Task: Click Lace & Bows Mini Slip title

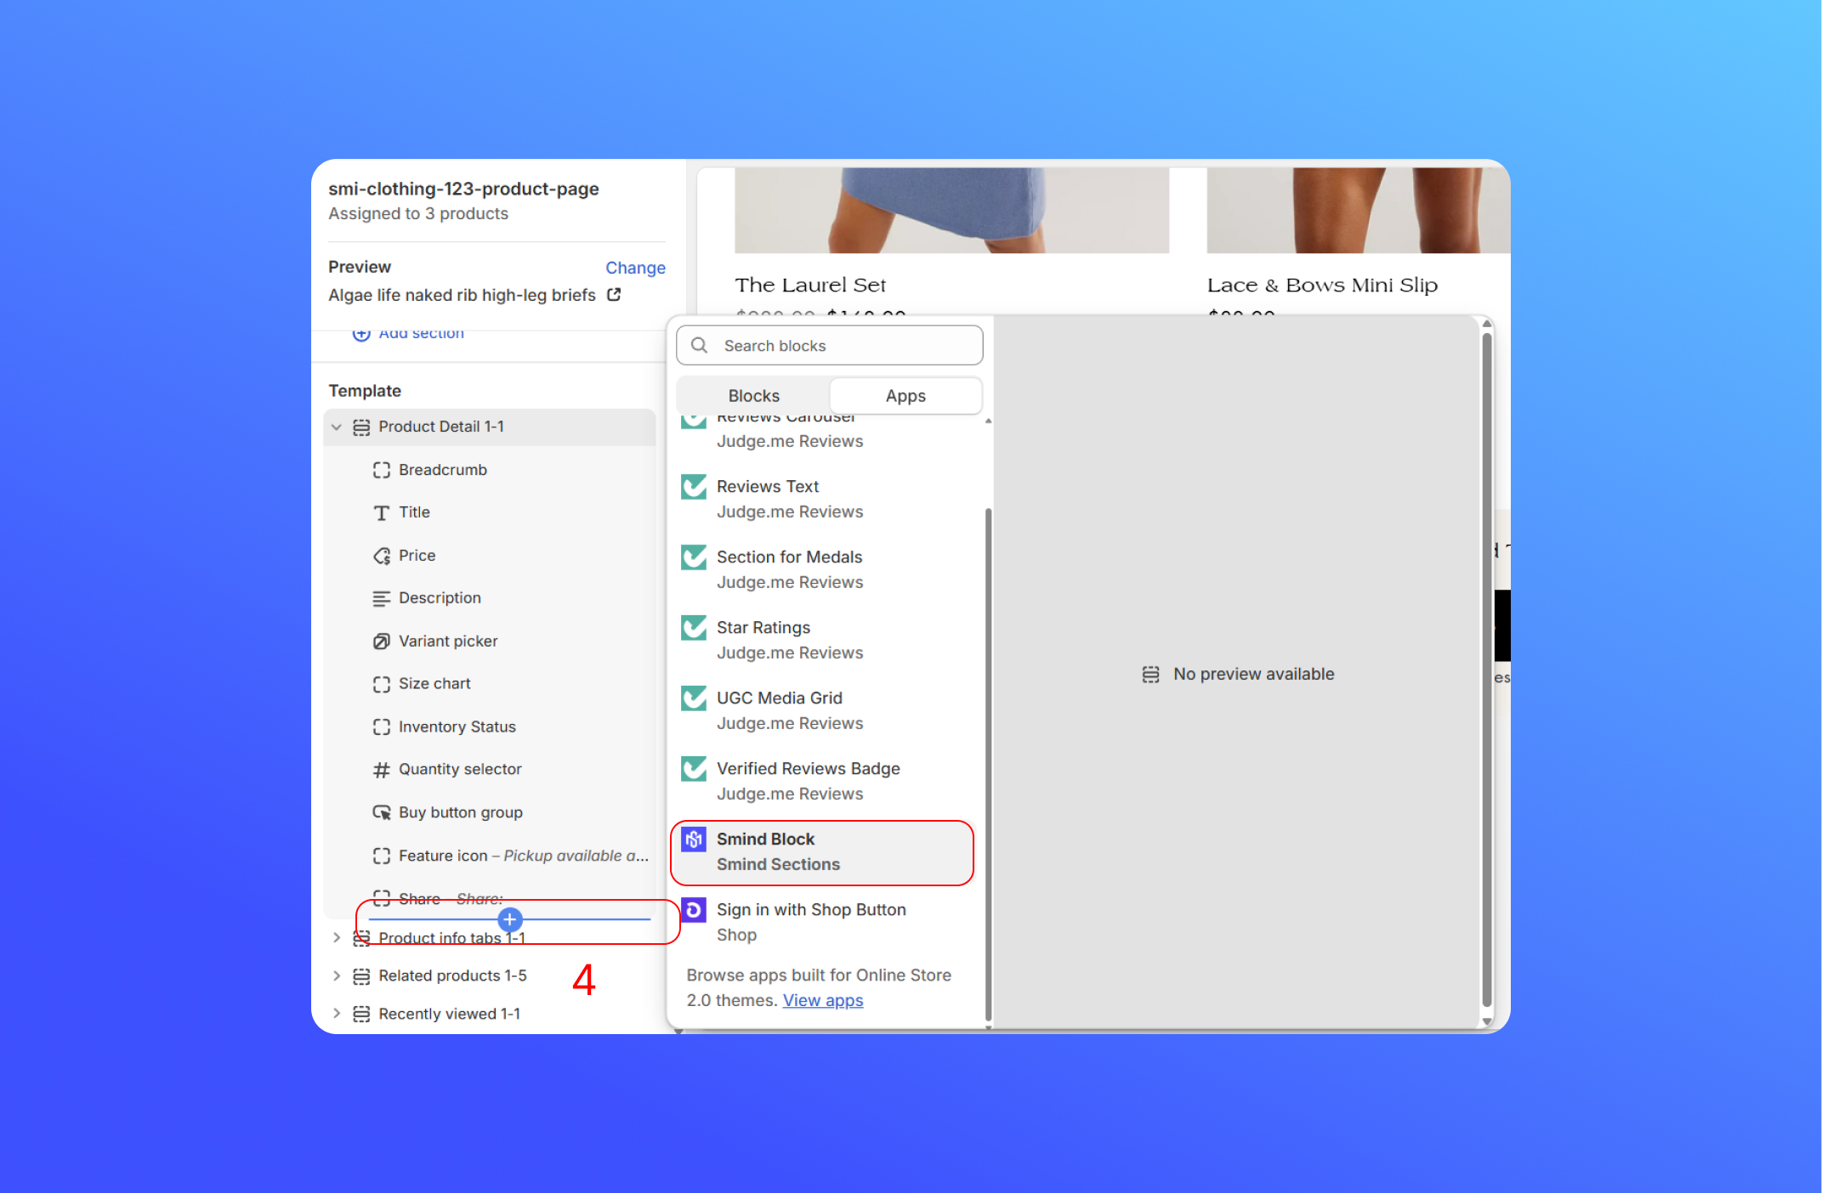Action: [x=1322, y=286]
